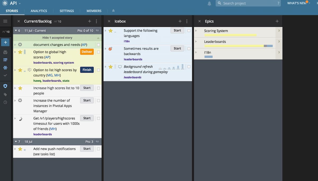318x181 pixels.
Task: Open the Labels tag icon in sidebar
Action: (5, 94)
